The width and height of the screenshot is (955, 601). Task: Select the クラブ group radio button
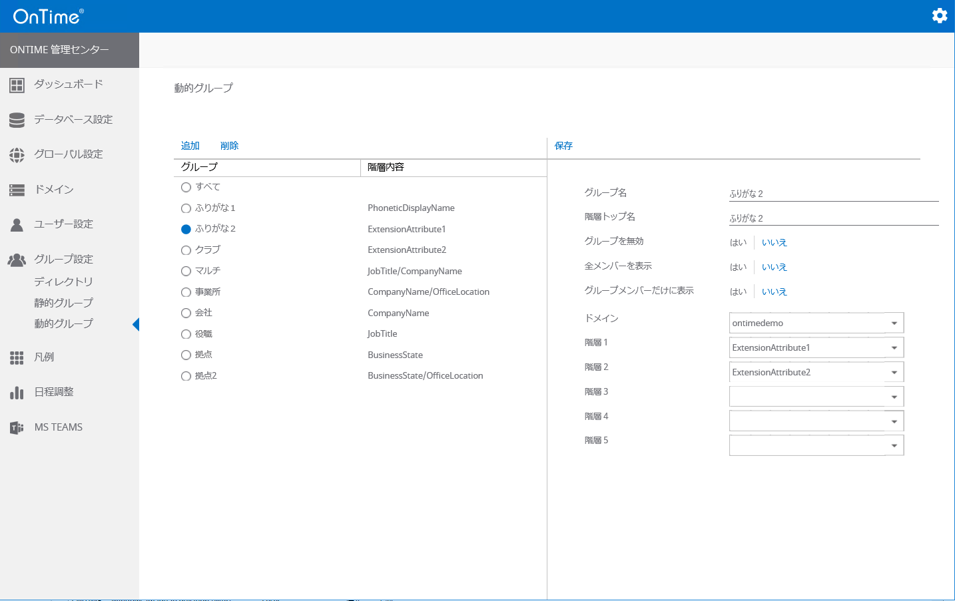click(x=186, y=250)
